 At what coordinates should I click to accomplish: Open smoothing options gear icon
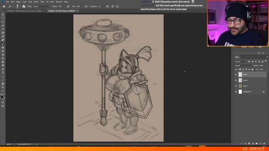[x=108, y=6]
